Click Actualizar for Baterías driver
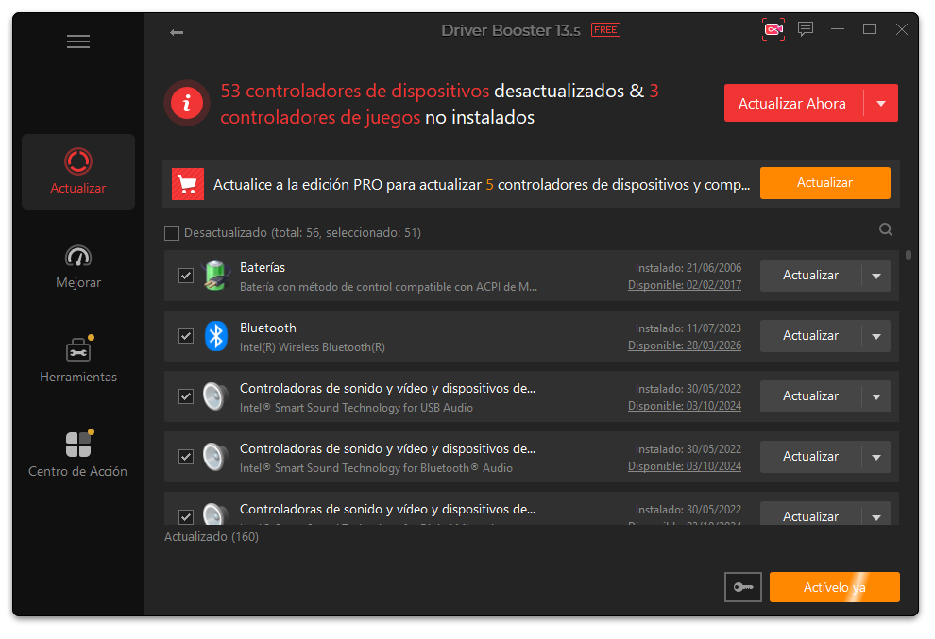The image size is (935, 639). pos(810,276)
